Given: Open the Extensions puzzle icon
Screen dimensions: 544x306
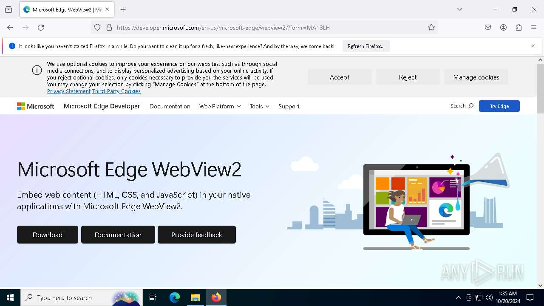Looking at the screenshot, I should click(x=518, y=28).
